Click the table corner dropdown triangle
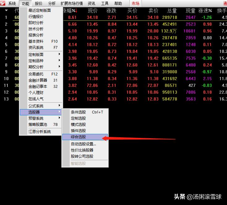 (x=6, y=11)
